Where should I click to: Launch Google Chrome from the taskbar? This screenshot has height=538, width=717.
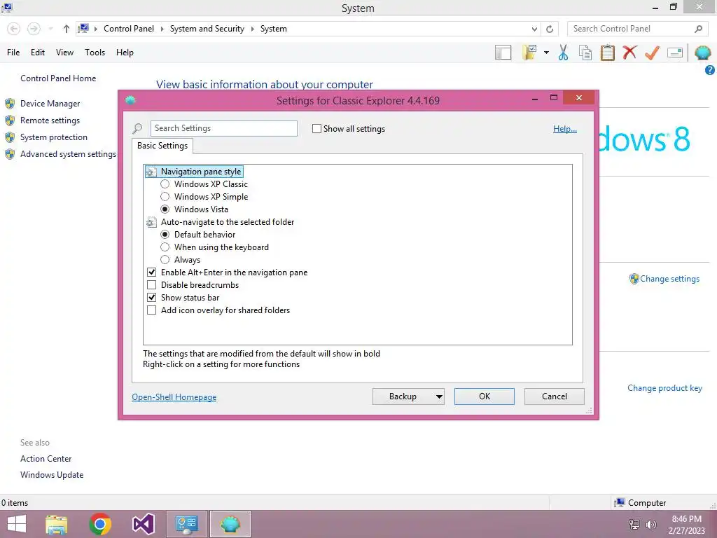(100, 524)
